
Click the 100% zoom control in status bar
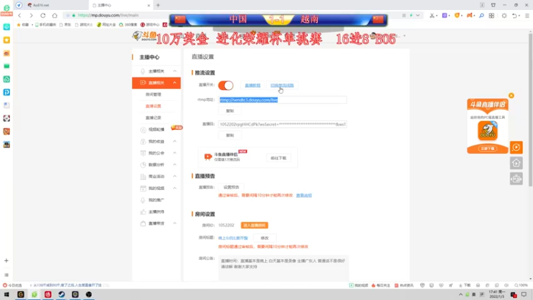521,285
